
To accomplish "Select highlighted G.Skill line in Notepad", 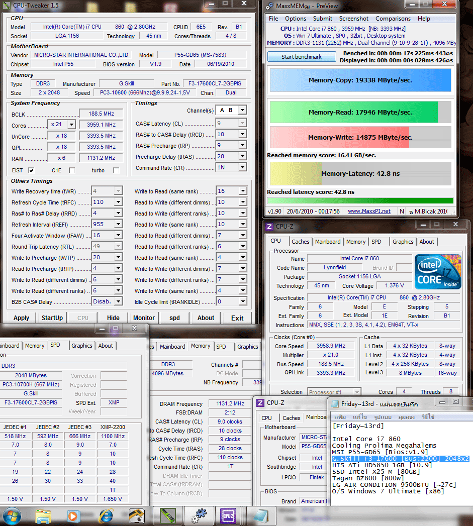I will (x=401, y=459).
